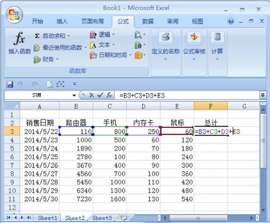Click the Select All corner triangle
The image size is (270, 223).
12,106
